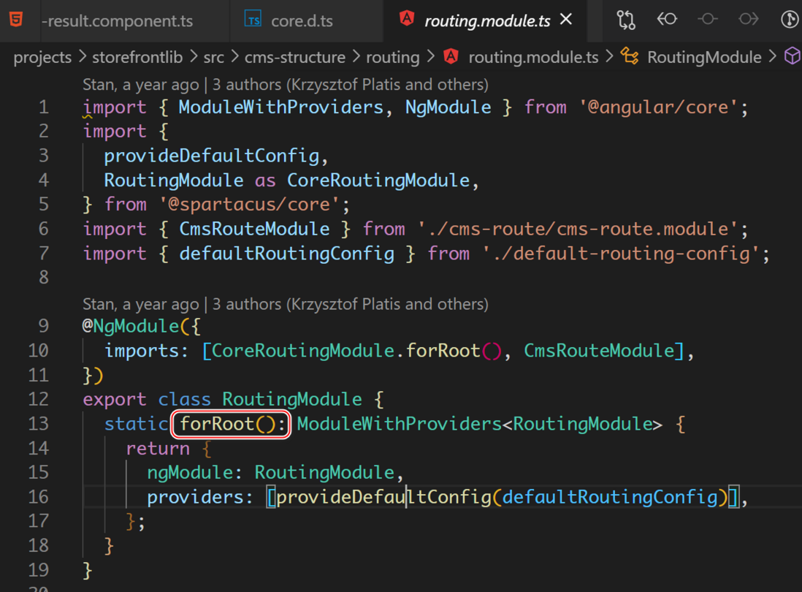This screenshot has width=802, height=592.
Task: Click line number 1 in the gutter
Action: [44, 107]
